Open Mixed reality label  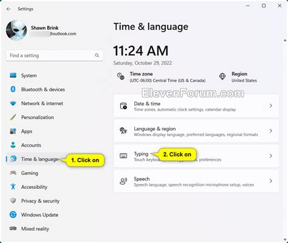coord(35,229)
